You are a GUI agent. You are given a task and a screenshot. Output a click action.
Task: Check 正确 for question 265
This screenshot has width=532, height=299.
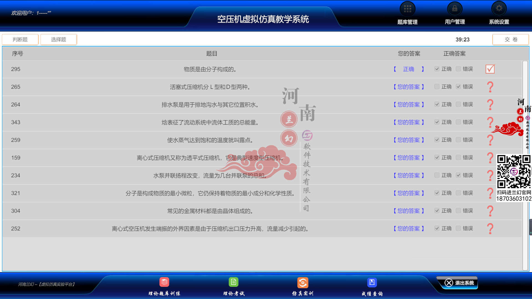pos(437,87)
